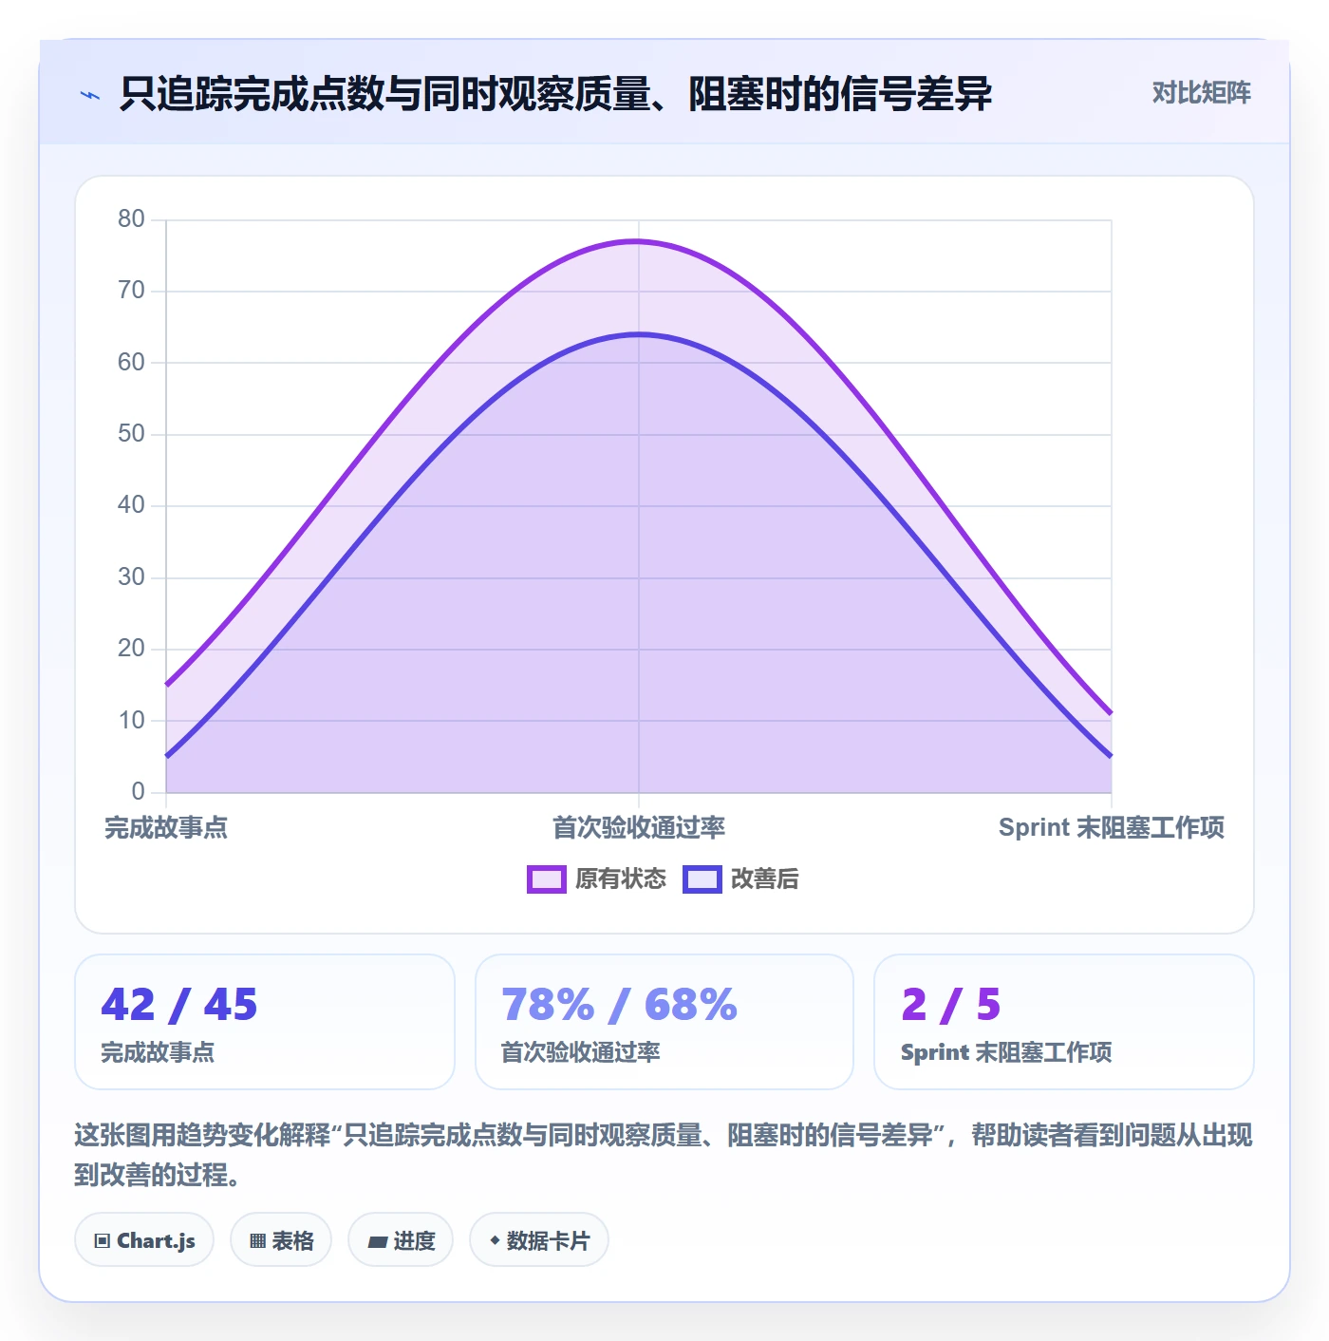Click the grid icon in 表格 tag
Image resolution: width=1329 pixels, height=1341 pixels.
click(257, 1241)
